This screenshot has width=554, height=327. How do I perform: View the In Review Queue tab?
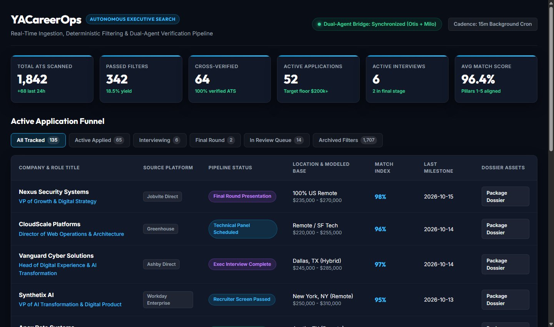pos(277,140)
